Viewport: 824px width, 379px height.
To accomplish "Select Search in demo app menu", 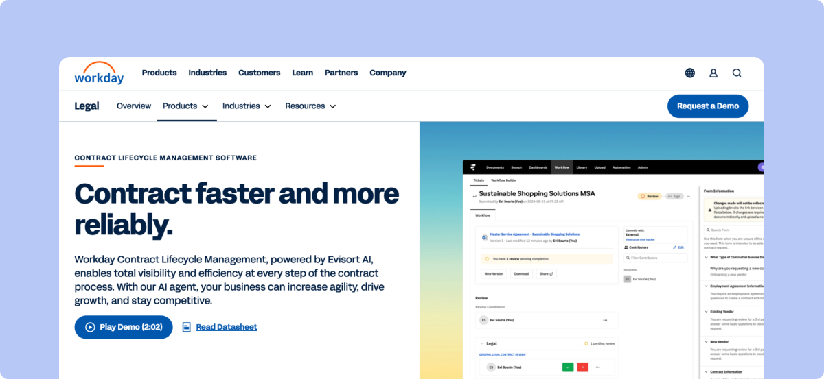I will 516,167.
